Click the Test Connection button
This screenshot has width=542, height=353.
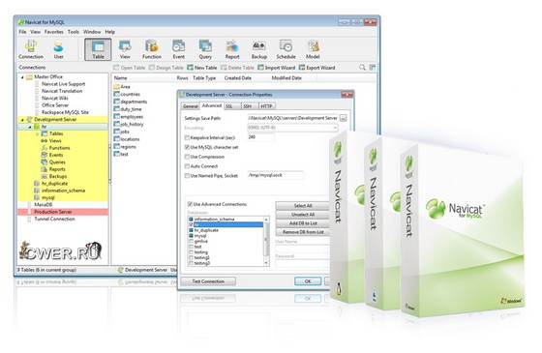coord(208,281)
